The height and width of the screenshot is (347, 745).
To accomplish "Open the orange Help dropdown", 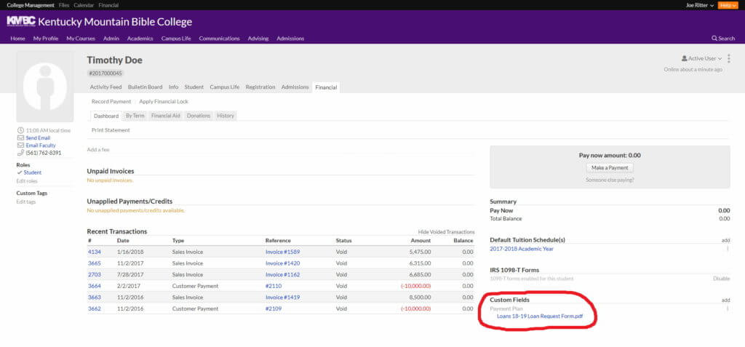I will click(x=728, y=5).
